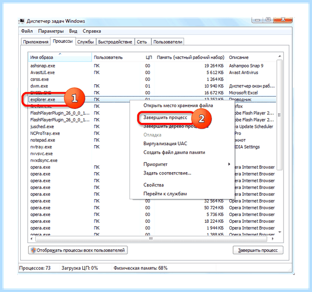Click the Microsoft Excel description
Image resolution: width=312 pixels, height=292 pixels.
pos(243,93)
